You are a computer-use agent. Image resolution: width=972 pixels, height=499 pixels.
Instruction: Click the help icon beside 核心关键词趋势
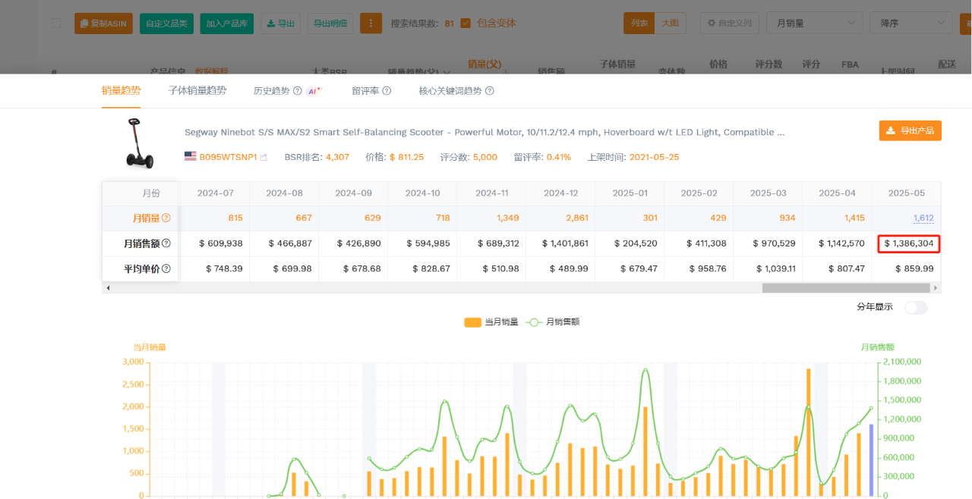click(490, 91)
